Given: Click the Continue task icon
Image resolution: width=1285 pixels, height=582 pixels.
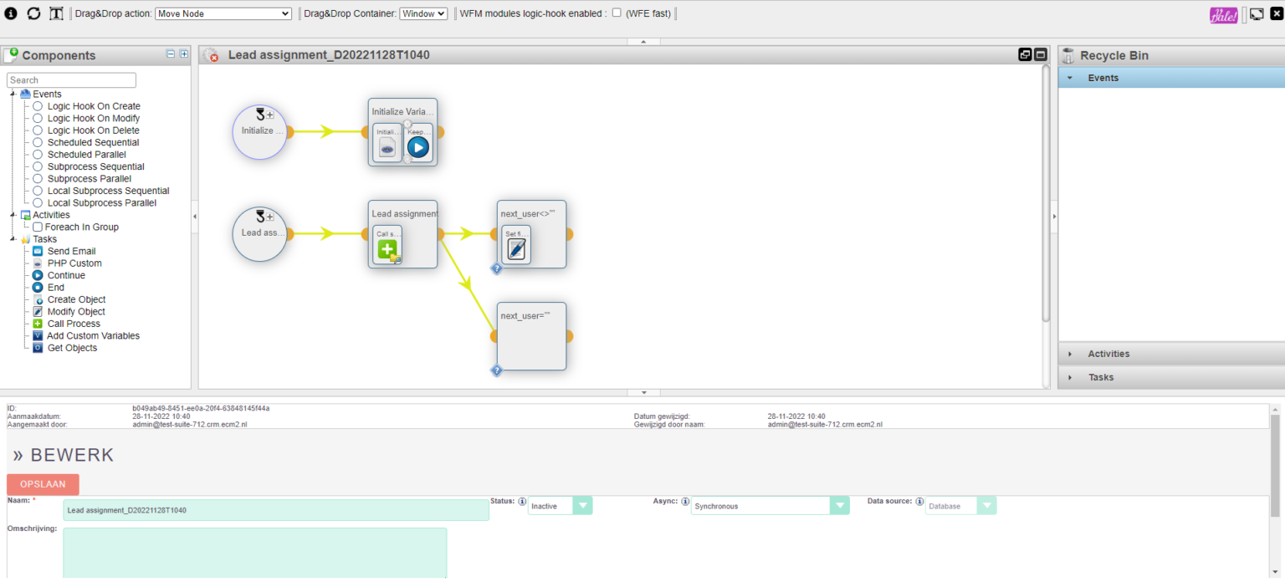Looking at the screenshot, I should coord(38,275).
